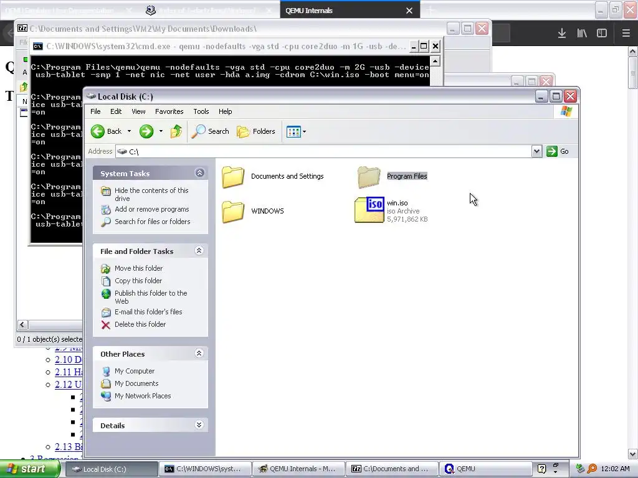Click the browser Sidebar icon
Viewport: 638px width, 478px height.
(602, 33)
